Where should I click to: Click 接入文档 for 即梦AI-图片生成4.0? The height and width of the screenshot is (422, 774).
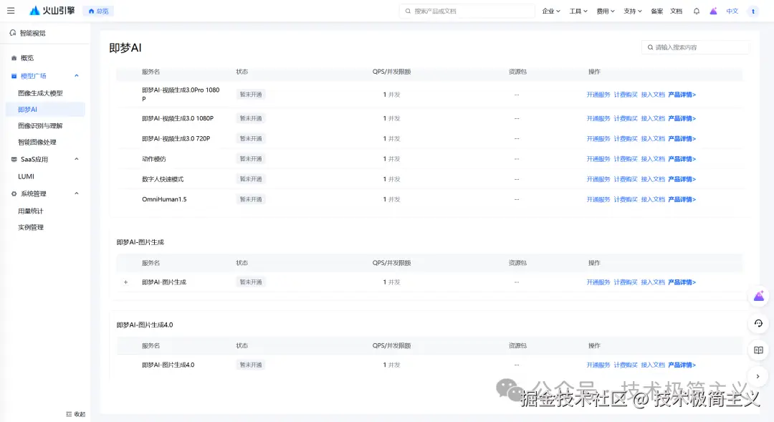click(x=653, y=365)
